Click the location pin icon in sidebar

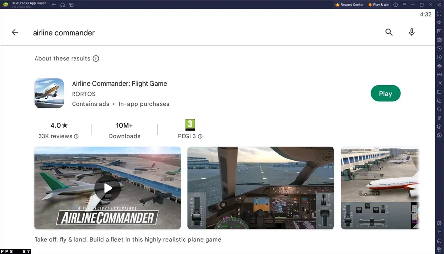(439, 118)
